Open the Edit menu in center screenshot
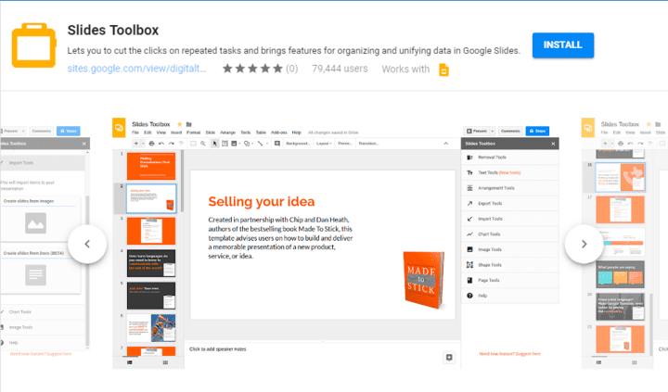Screen dimensions: 668x392 (148, 133)
